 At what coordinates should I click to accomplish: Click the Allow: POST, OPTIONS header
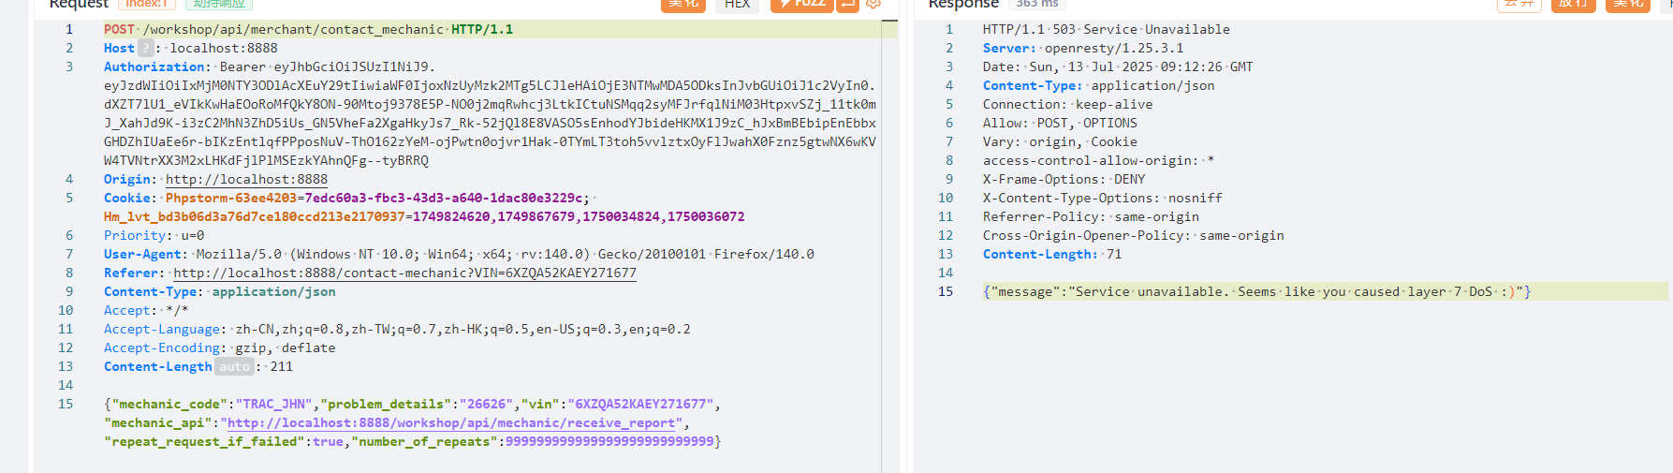pos(1060,123)
